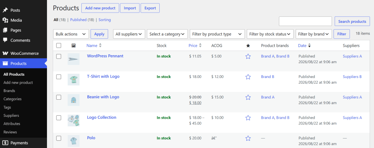Image resolution: width=374 pixels, height=148 pixels.
Task: Open Filter by stock status dropdown
Action: (x=270, y=34)
